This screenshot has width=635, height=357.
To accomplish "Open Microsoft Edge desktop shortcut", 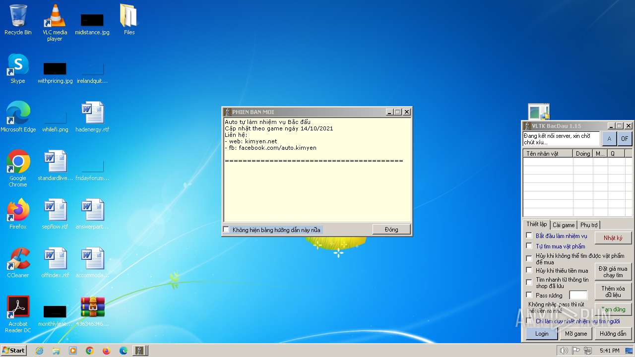I will tap(18, 117).
